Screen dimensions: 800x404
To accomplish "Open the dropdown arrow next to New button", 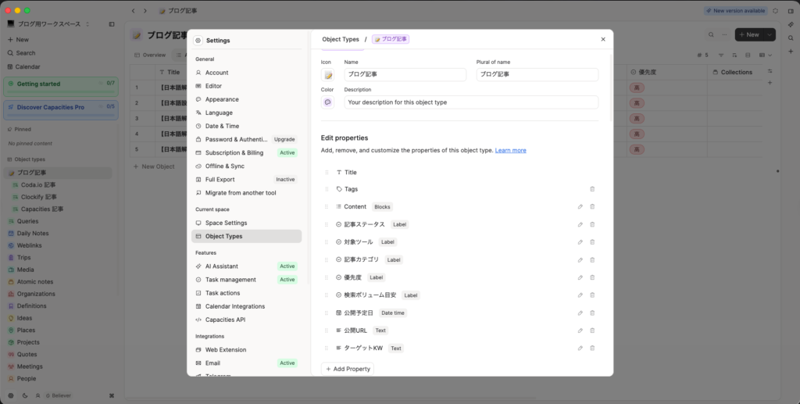I will coord(770,34).
